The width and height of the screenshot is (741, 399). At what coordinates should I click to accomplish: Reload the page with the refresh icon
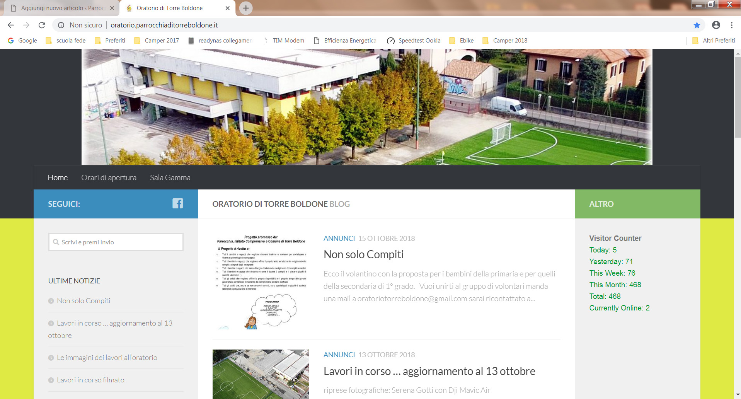[x=42, y=25]
